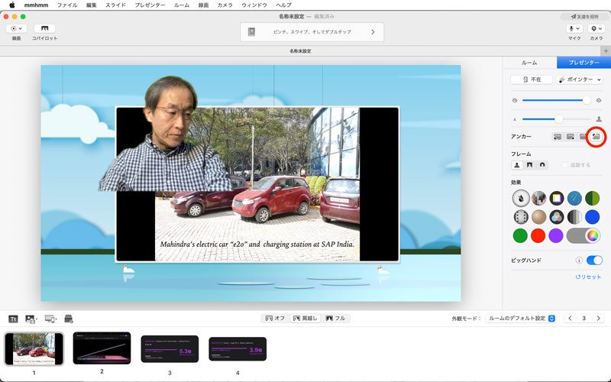Select slide thumbnail 2
The width and height of the screenshot is (611, 382).
(x=102, y=348)
